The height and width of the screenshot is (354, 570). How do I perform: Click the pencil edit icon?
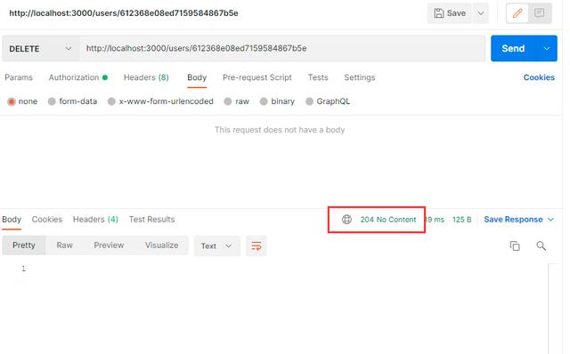click(x=517, y=13)
